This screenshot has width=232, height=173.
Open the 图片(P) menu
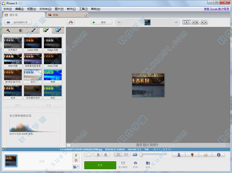tap(59, 9)
